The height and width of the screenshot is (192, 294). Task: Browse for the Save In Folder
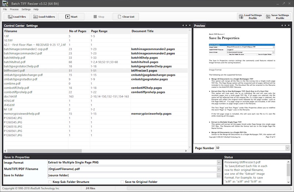[219, 175]
